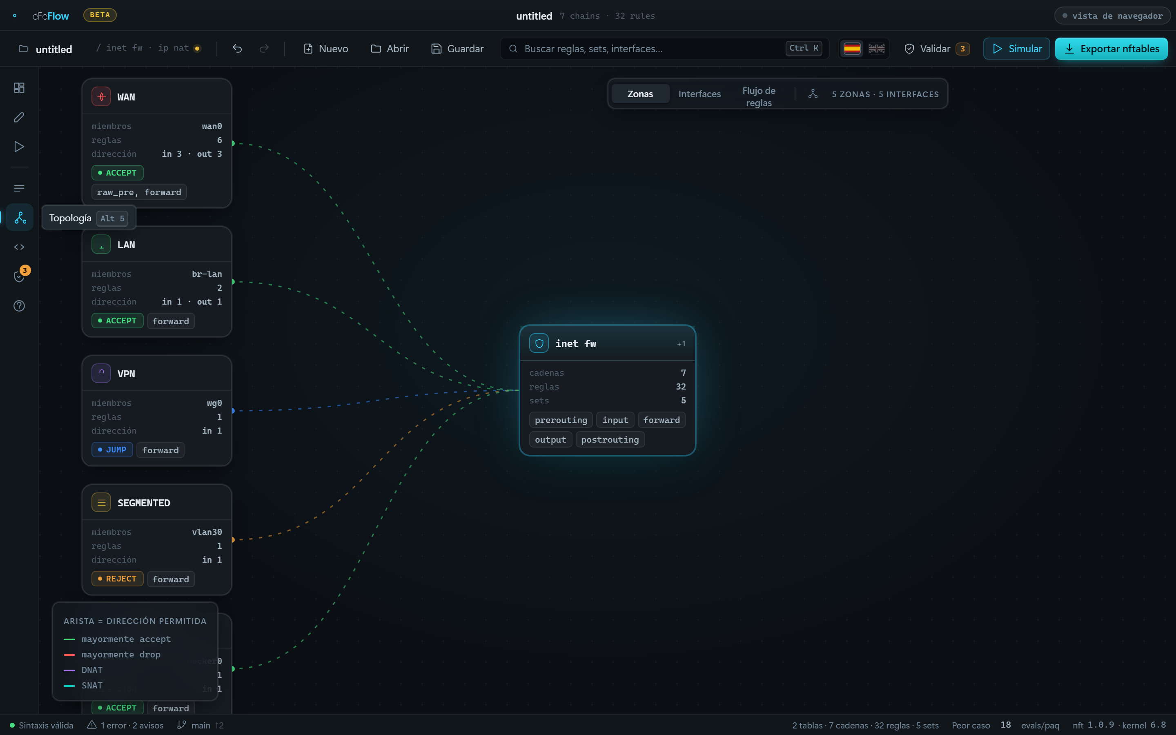Click mayormente accept legend entry
The height and width of the screenshot is (735, 1176).
[117, 639]
